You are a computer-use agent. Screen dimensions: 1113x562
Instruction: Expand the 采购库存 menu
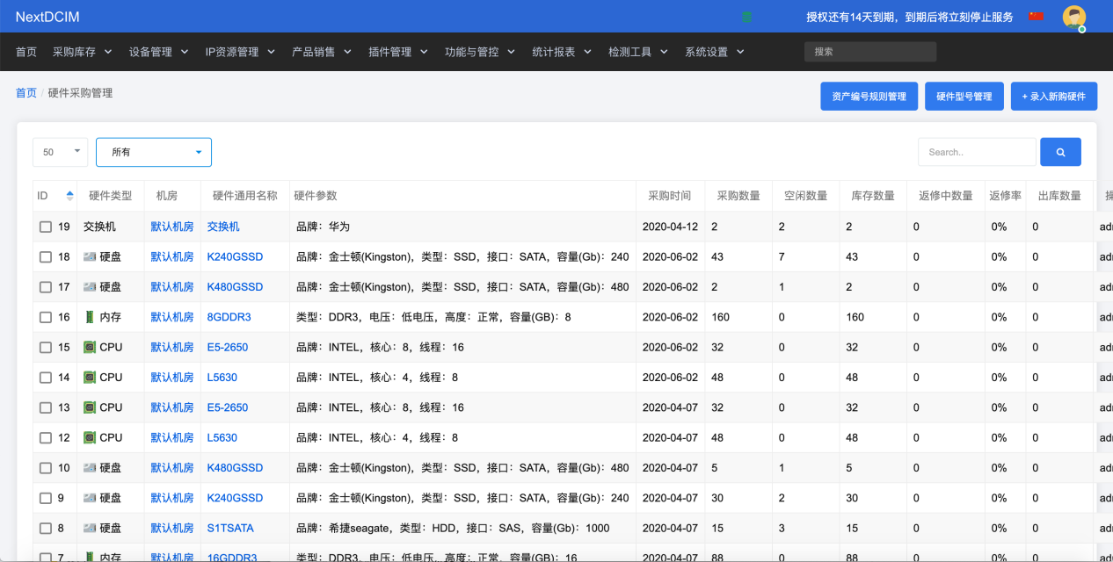pyautogui.click(x=82, y=52)
